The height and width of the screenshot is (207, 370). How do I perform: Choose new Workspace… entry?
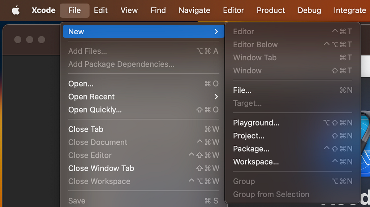[x=256, y=162]
